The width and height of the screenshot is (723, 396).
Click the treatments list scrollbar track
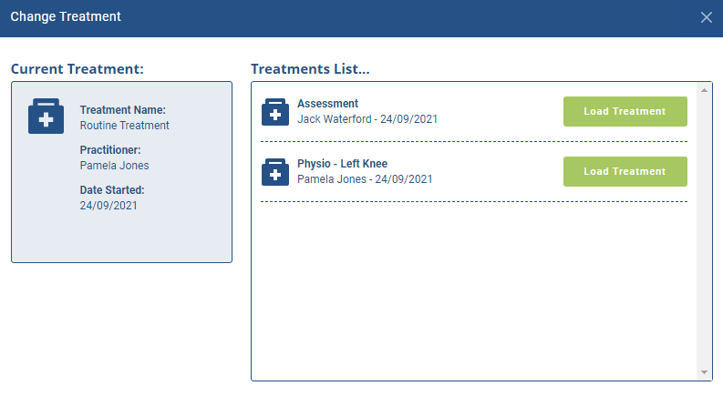point(704,231)
